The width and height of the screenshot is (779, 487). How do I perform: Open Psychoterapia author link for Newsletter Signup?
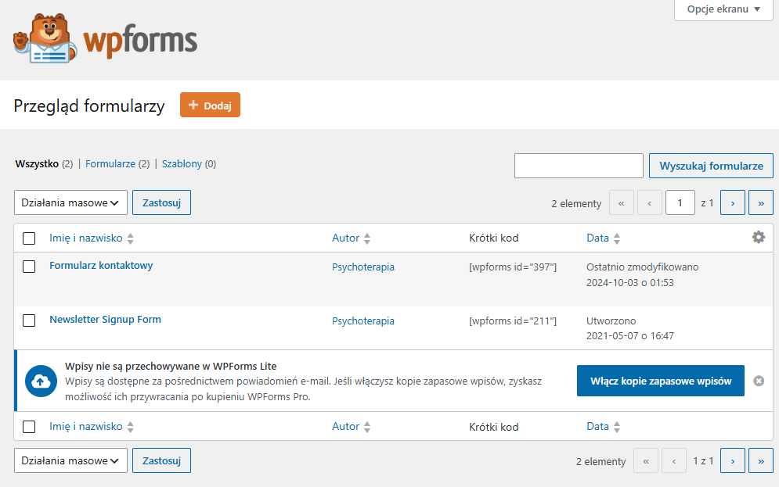363,320
